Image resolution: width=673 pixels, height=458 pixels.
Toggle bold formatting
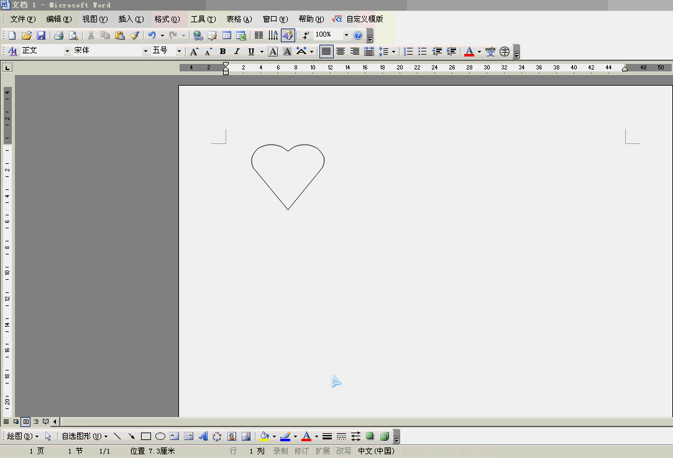pyautogui.click(x=222, y=52)
